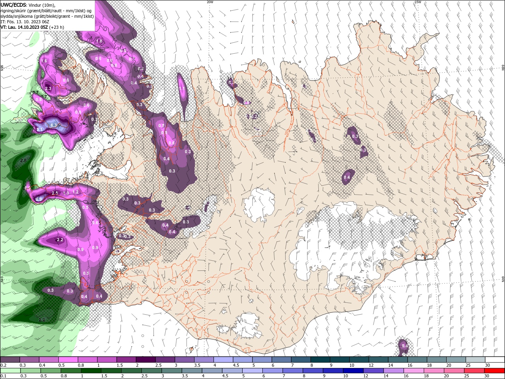Click the bright pink top legend swatch for 0.5–0.8
Image resolution: width=505 pixels, height=379 pixels.
click(68, 360)
